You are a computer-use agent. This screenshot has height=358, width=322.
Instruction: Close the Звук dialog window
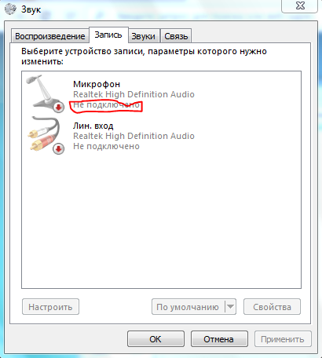click(300, 5)
